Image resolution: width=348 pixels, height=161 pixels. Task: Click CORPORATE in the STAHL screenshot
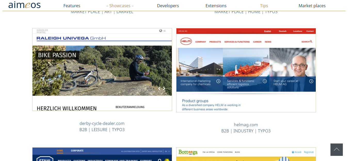point(77,151)
